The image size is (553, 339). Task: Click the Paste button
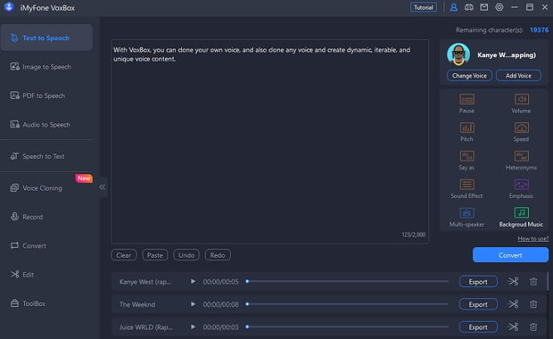[155, 255]
